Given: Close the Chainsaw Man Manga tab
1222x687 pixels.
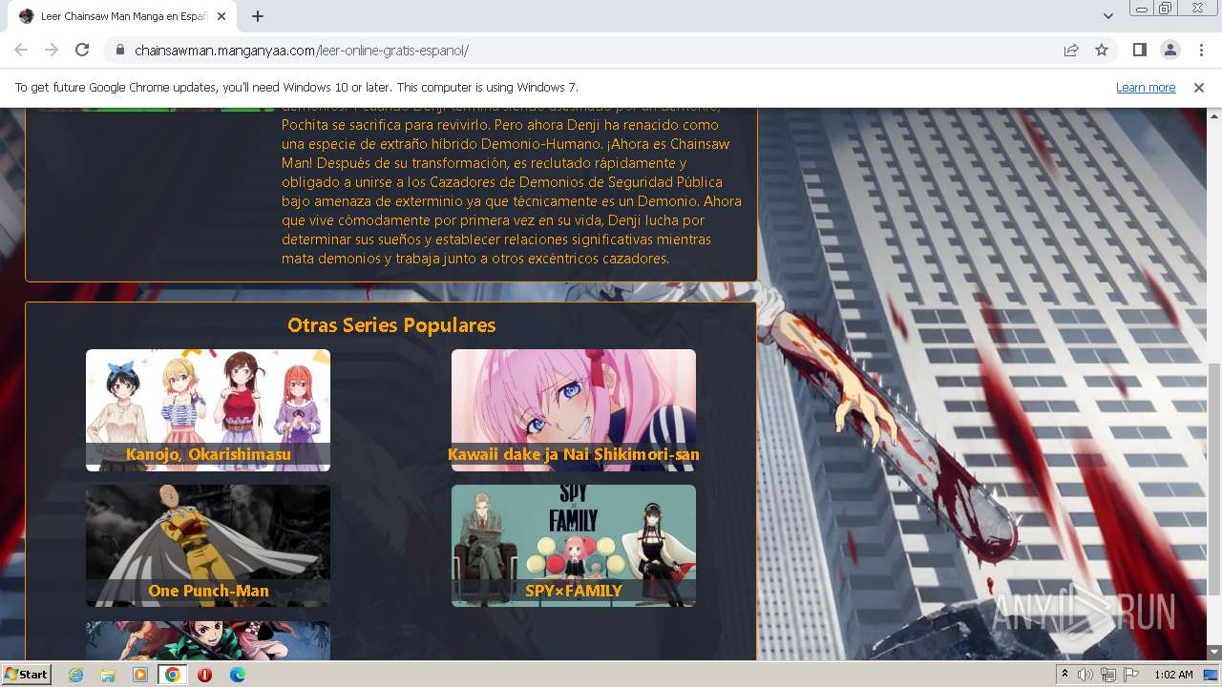Looking at the screenshot, I should (x=222, y=16).
